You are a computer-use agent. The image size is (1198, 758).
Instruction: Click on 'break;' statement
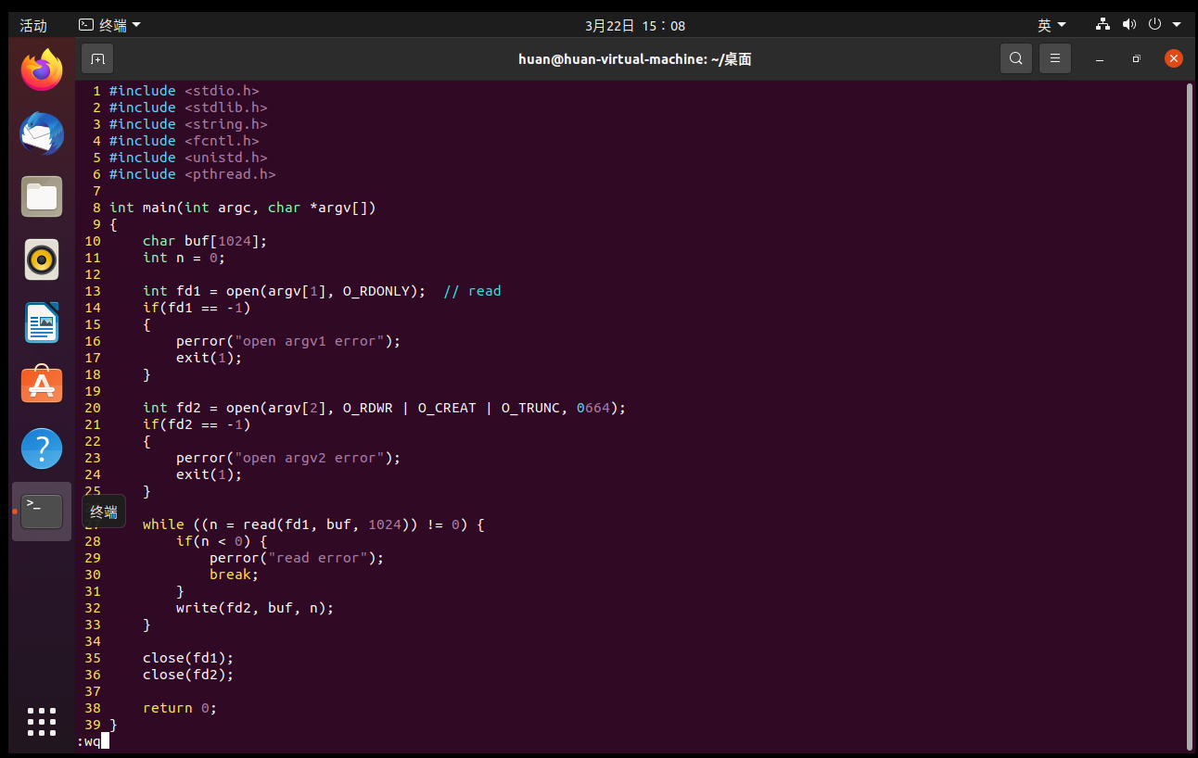pyautogui.click(x=234, y=575)
